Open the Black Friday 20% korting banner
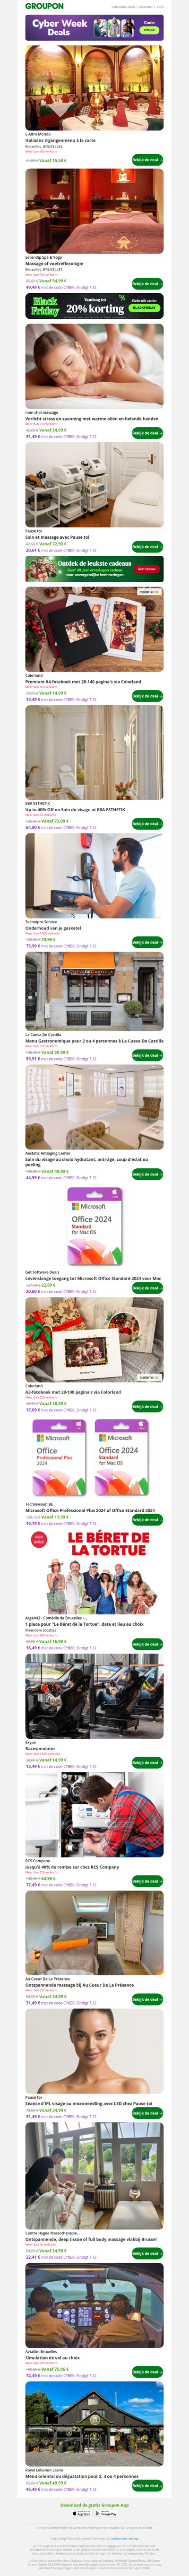The image size is (189, 2576). pos(94,306)
